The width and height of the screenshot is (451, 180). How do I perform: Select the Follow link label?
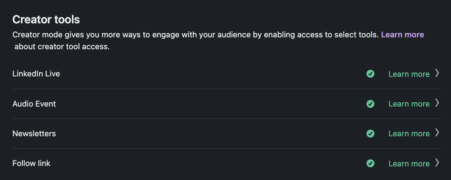pyautogui.click(x=31, y=163)
